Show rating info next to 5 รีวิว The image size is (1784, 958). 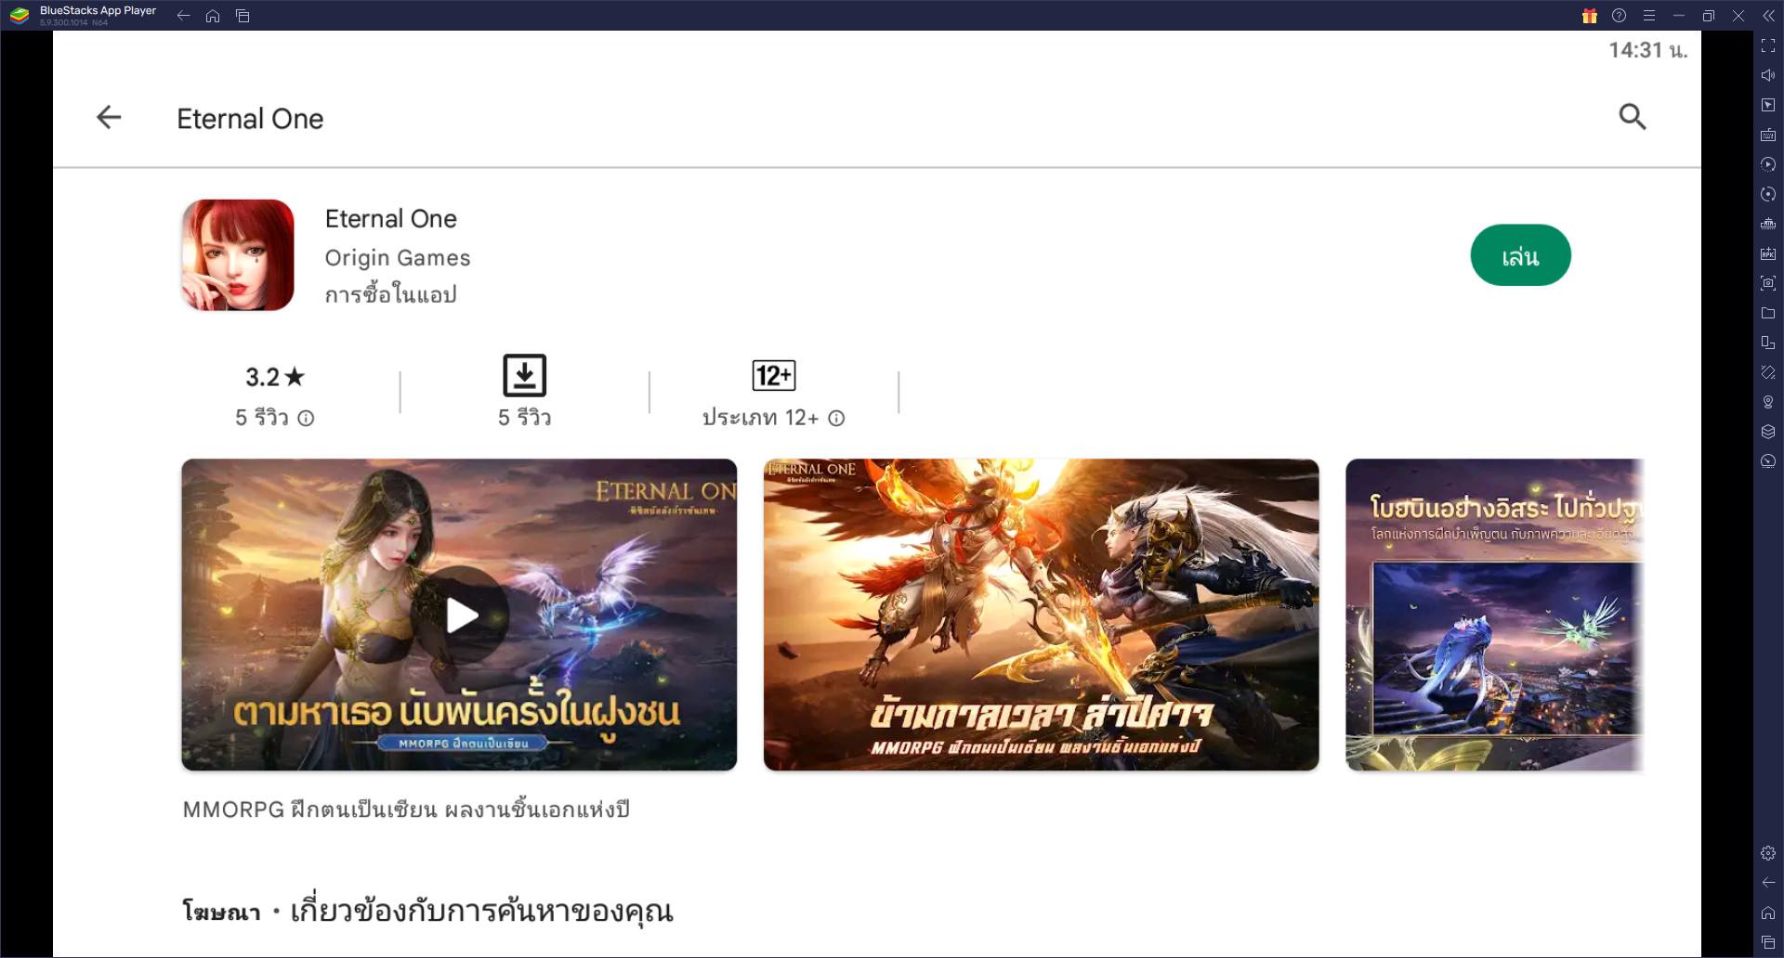(306, 419)
